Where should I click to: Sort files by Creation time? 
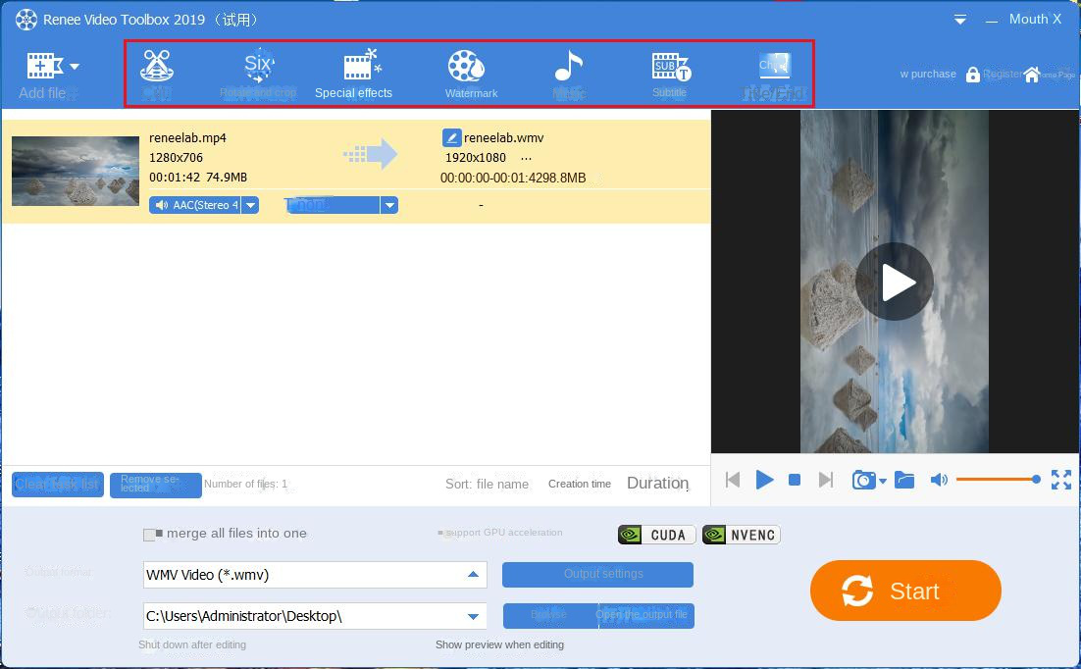[579, 484]
